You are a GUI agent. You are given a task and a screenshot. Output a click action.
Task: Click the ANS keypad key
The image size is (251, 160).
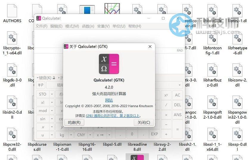(178, 115)
